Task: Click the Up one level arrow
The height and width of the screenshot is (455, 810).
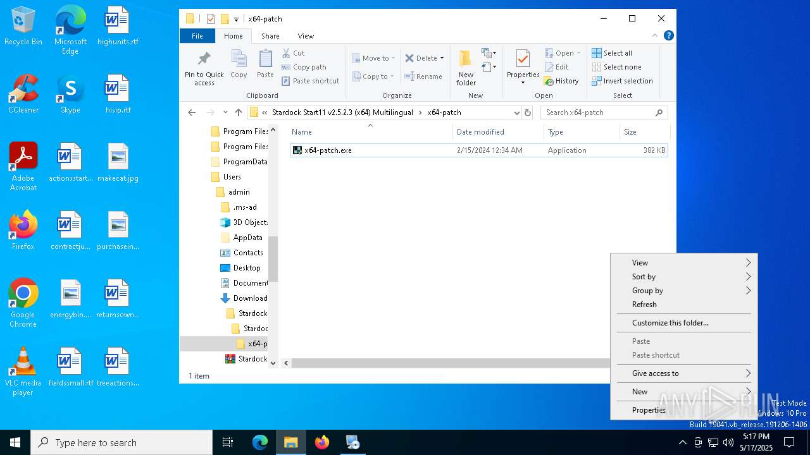Action: click(238, 112)
